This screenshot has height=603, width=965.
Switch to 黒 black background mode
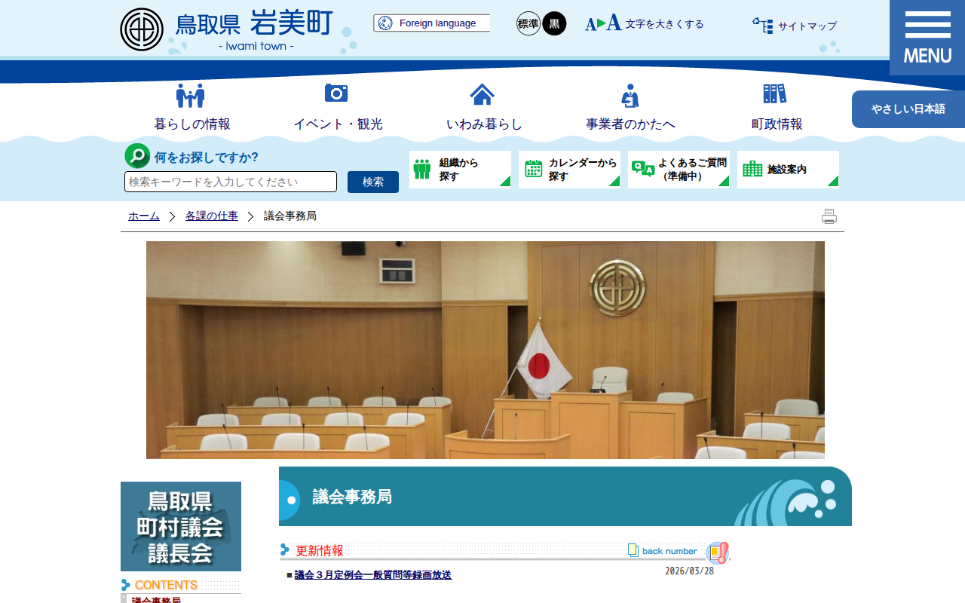(x=554, y=23)
